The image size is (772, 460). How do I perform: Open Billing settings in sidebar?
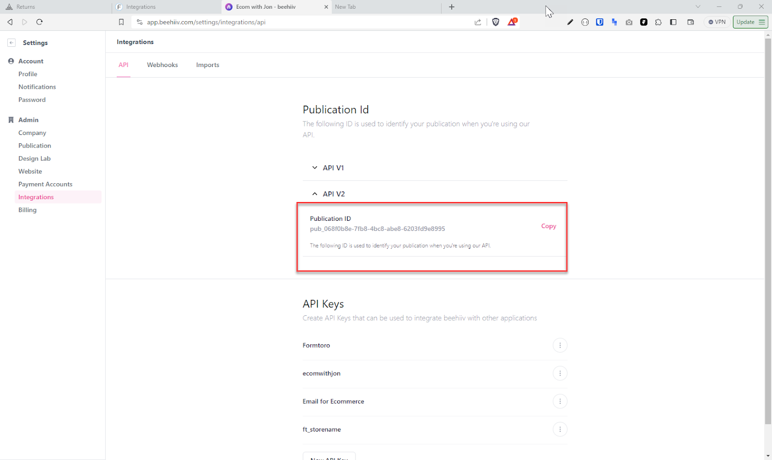click(28, 210)
